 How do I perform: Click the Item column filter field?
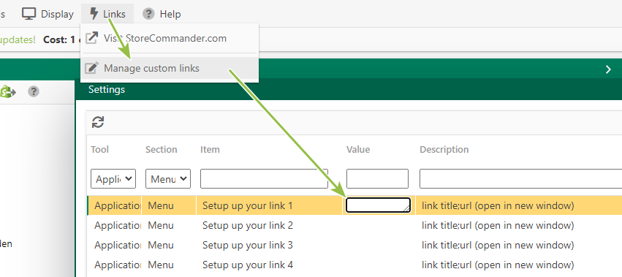264,178
